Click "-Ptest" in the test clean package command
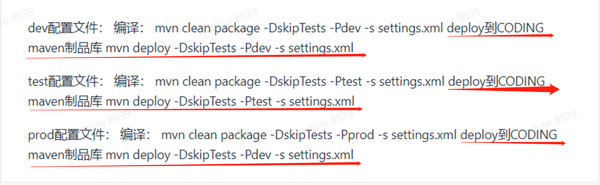This screenshot has height=185, width=600. (346, 82)
